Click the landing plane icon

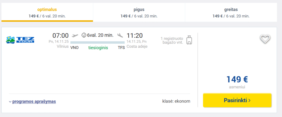click(120, 35)
